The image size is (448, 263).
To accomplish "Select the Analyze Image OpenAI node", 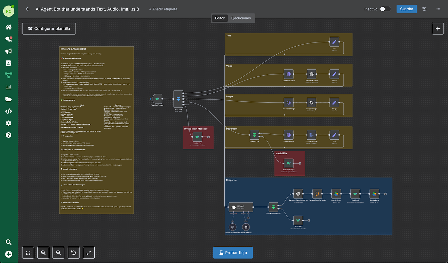I will [x=311, y=103].
